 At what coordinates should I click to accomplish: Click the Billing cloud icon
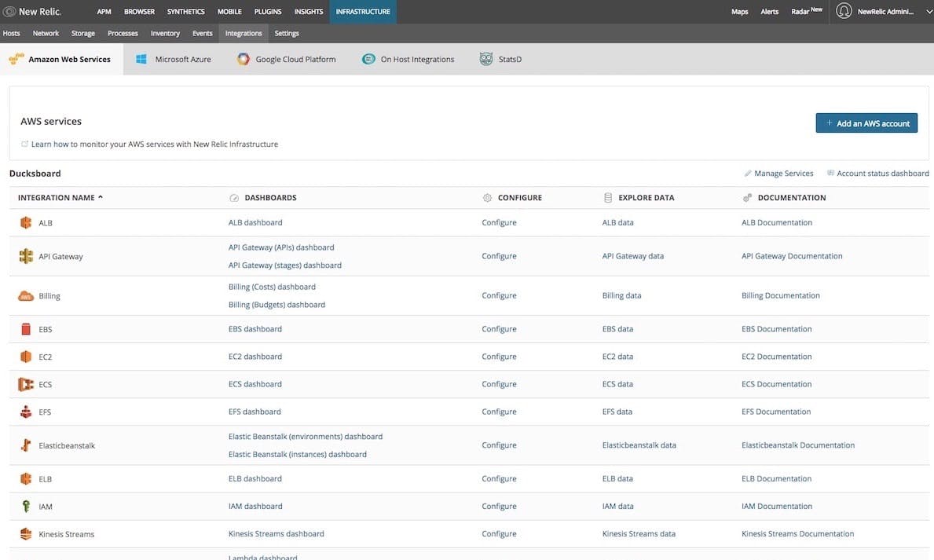pos(26,296)
